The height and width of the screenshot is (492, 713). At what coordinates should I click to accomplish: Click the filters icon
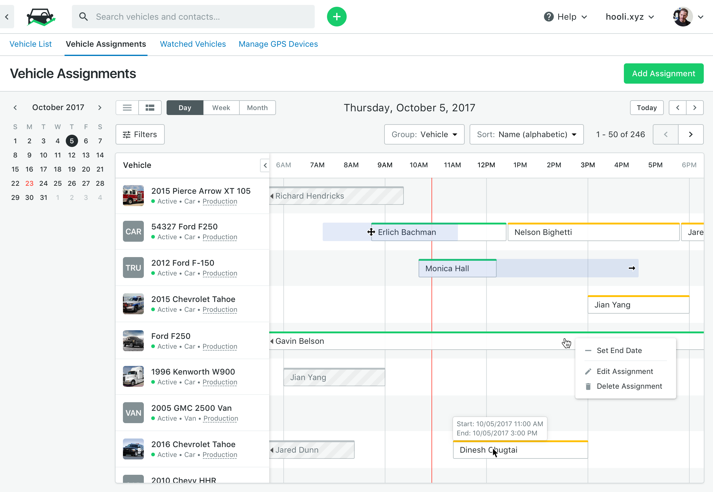pyautogui.click(x=127, y=134)
